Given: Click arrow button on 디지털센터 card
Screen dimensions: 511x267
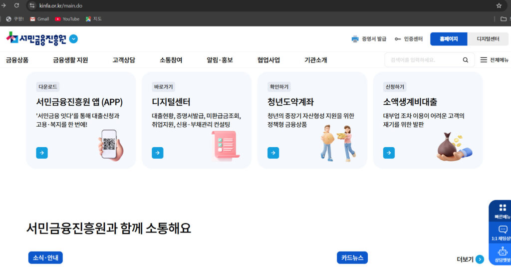Looking at the screenshot, I should point(157,153).
